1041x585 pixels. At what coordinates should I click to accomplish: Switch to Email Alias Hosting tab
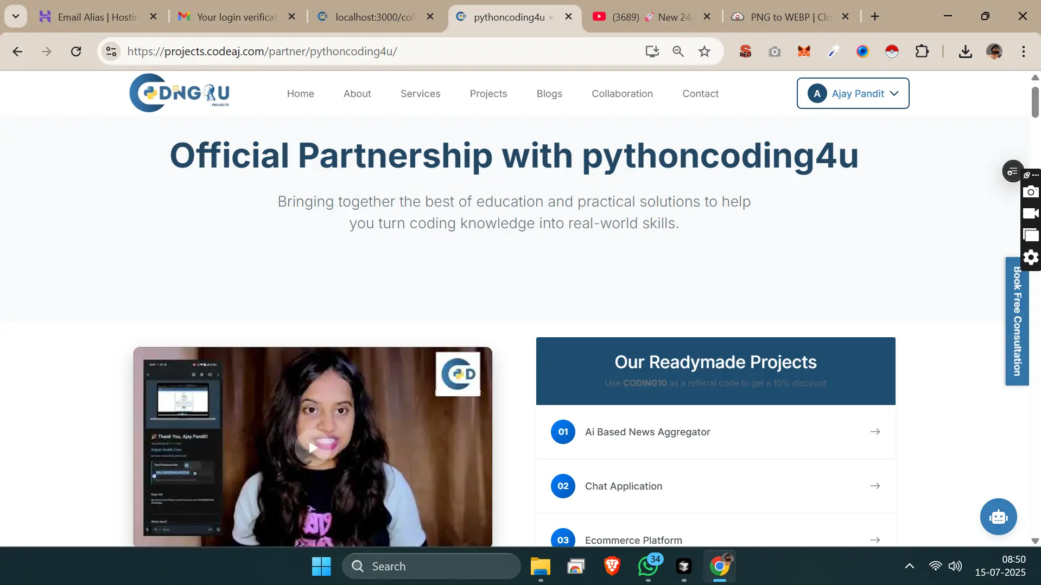pos(98,17)
